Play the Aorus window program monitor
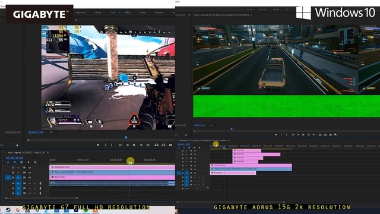This screenshot has height=214, width=380. pyautogui.click(x=303, y=135)
